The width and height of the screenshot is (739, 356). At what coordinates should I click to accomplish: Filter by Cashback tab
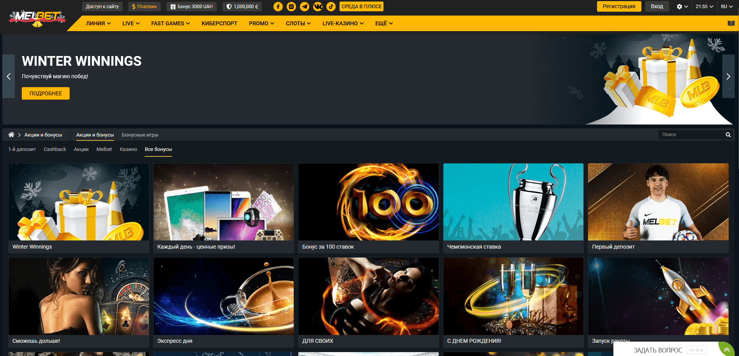[55, 149]
